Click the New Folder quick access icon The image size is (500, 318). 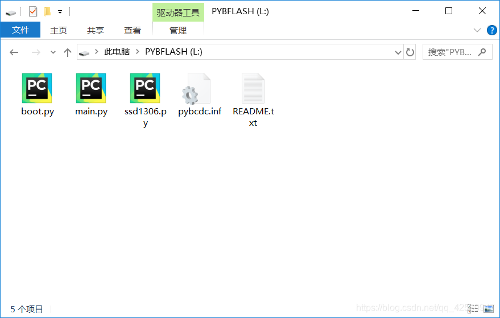47,12
